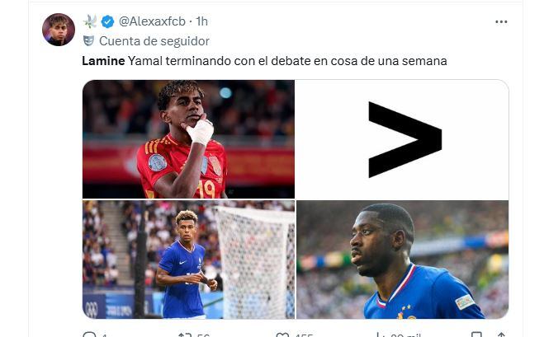Viewport: 544px width, 337px height.
Task: Click the bold 'Lamine' word in tweet text
Action: pyautogui.click(x=103, y=61)
